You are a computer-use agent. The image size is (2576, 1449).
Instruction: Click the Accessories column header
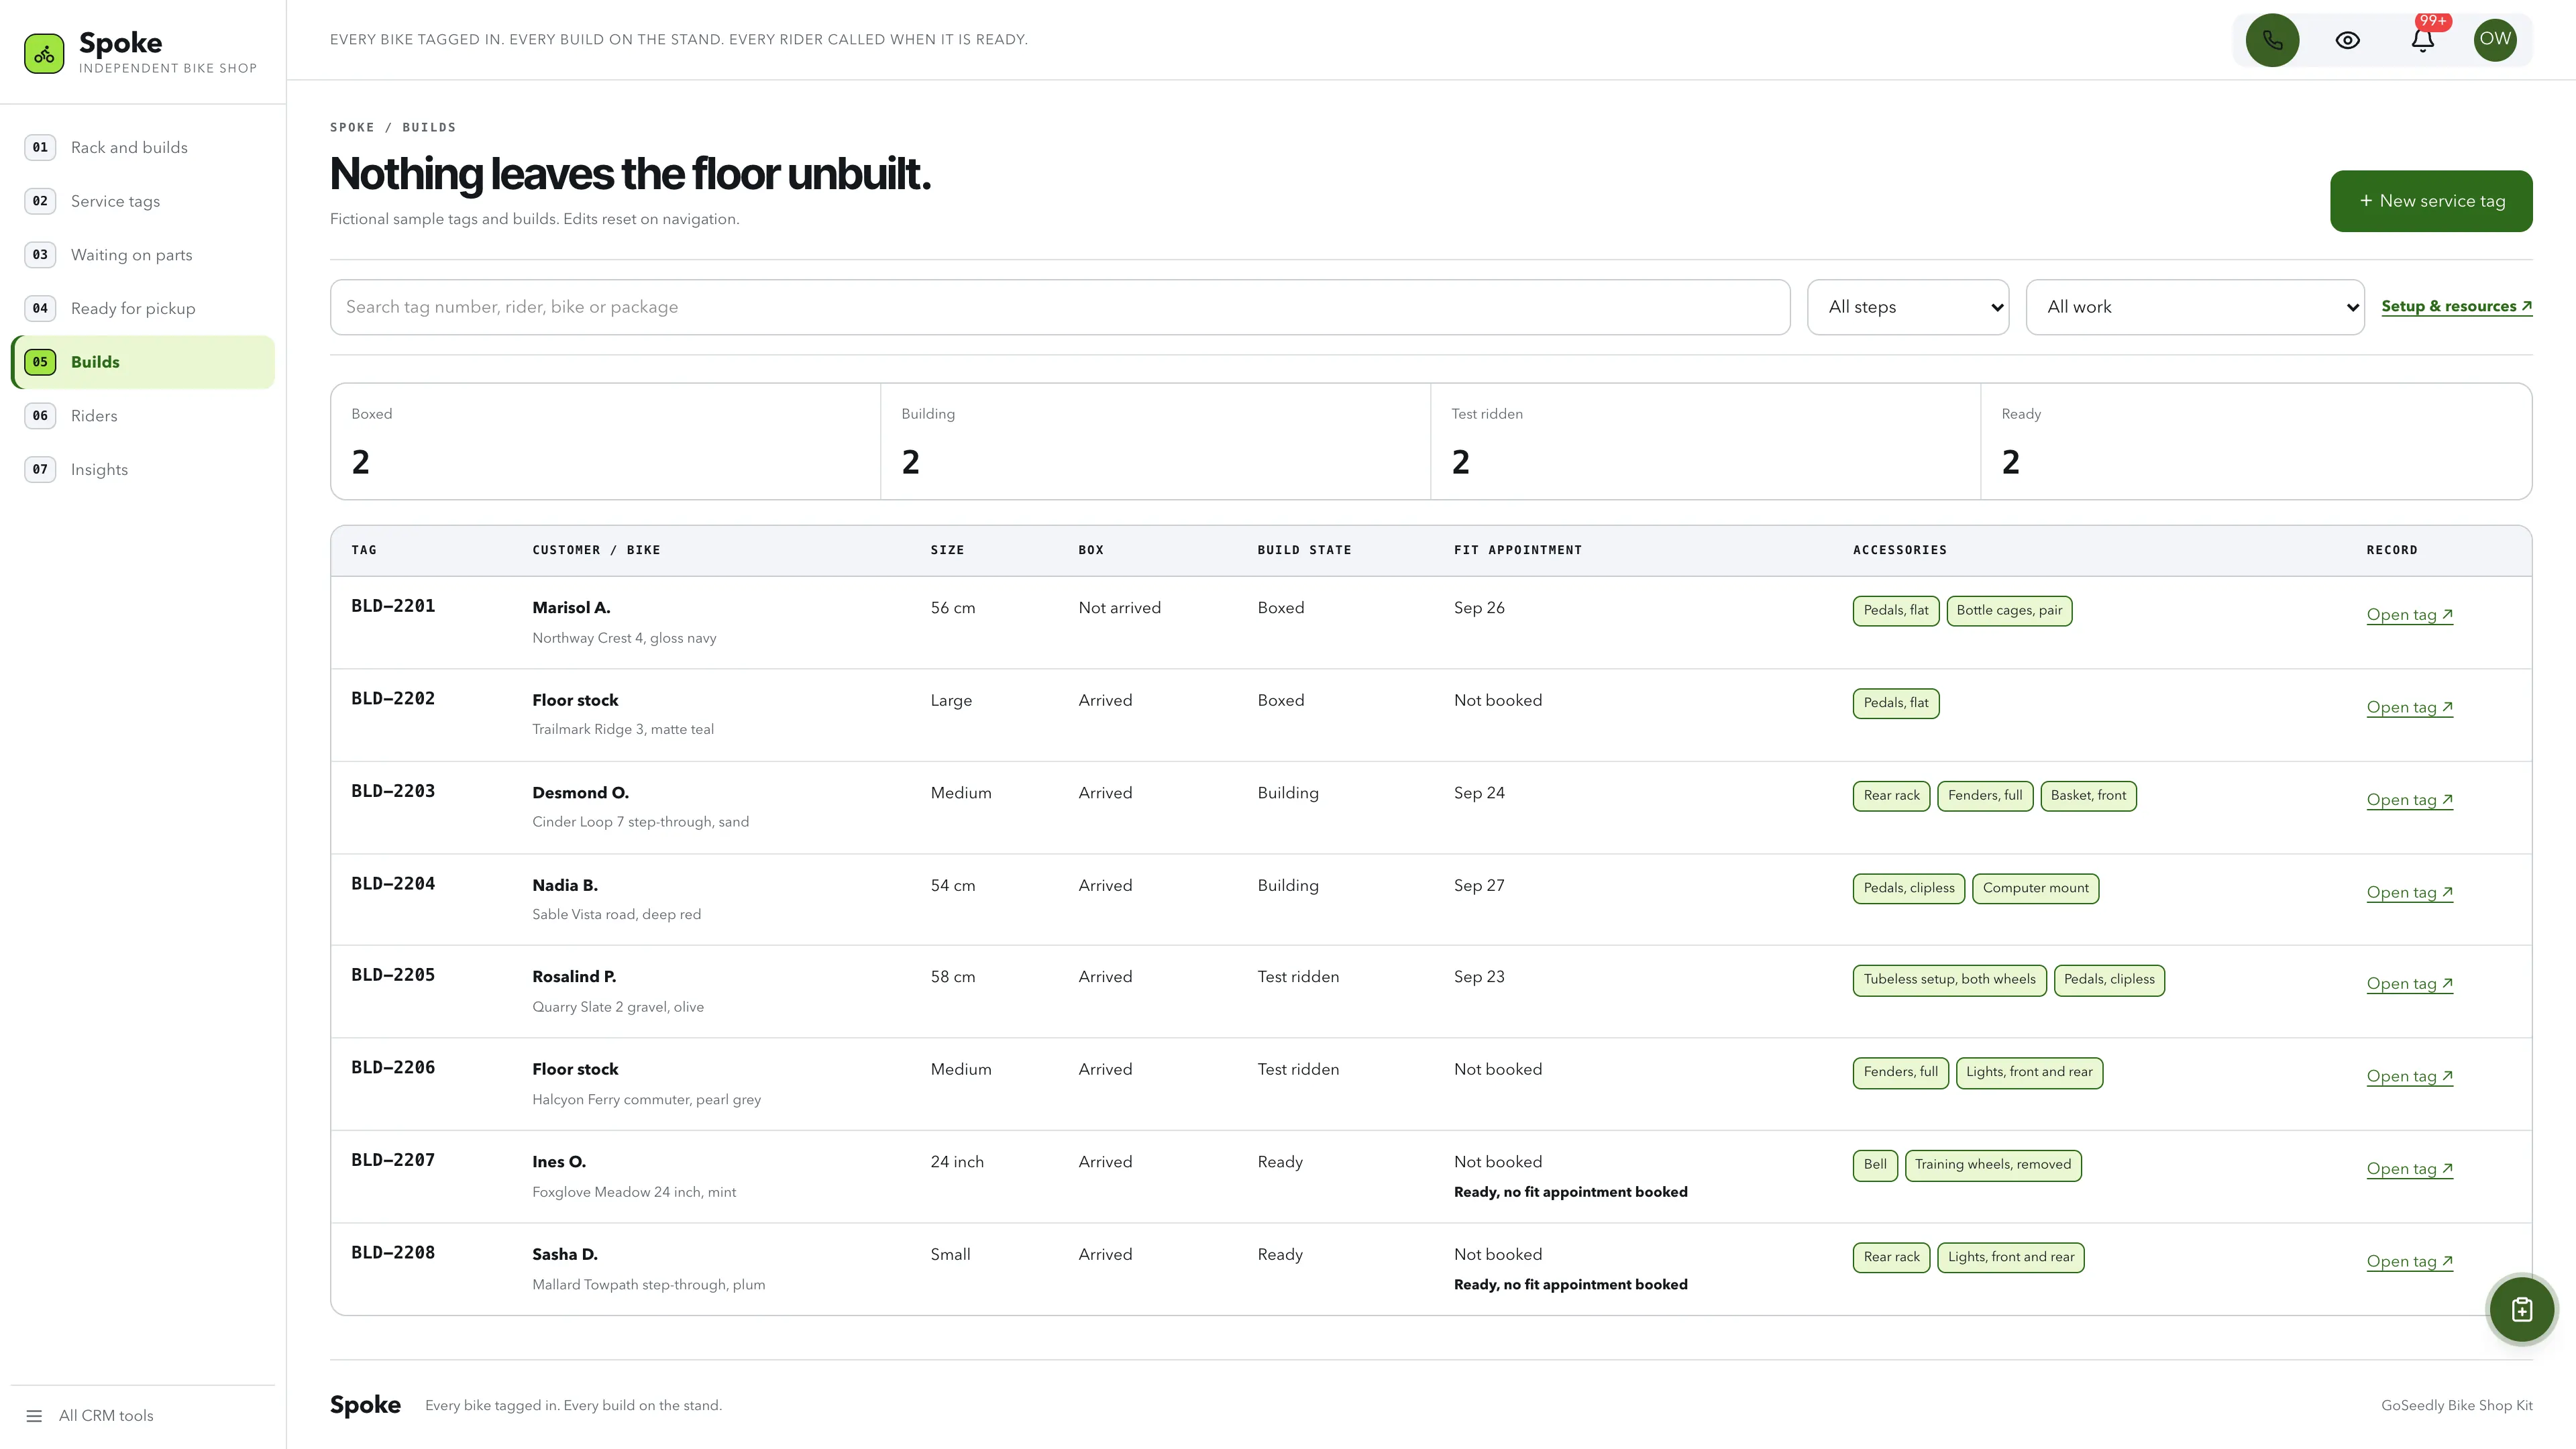tap(1899, 550)
